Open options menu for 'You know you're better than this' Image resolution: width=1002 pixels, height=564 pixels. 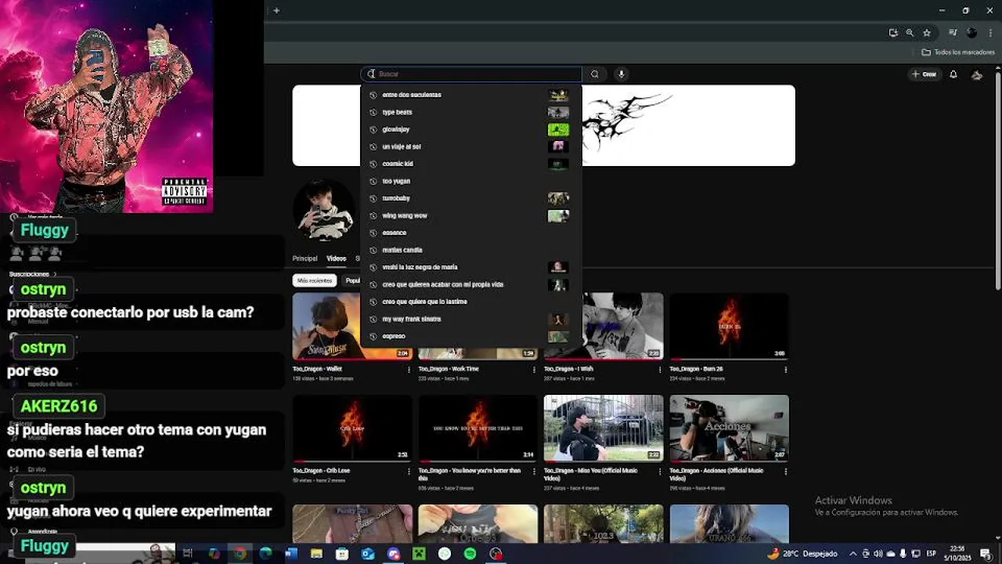pos(534,472)
